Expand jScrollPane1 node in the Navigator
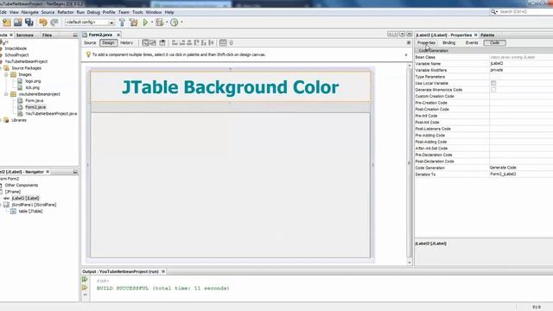 tap(1, 205)
